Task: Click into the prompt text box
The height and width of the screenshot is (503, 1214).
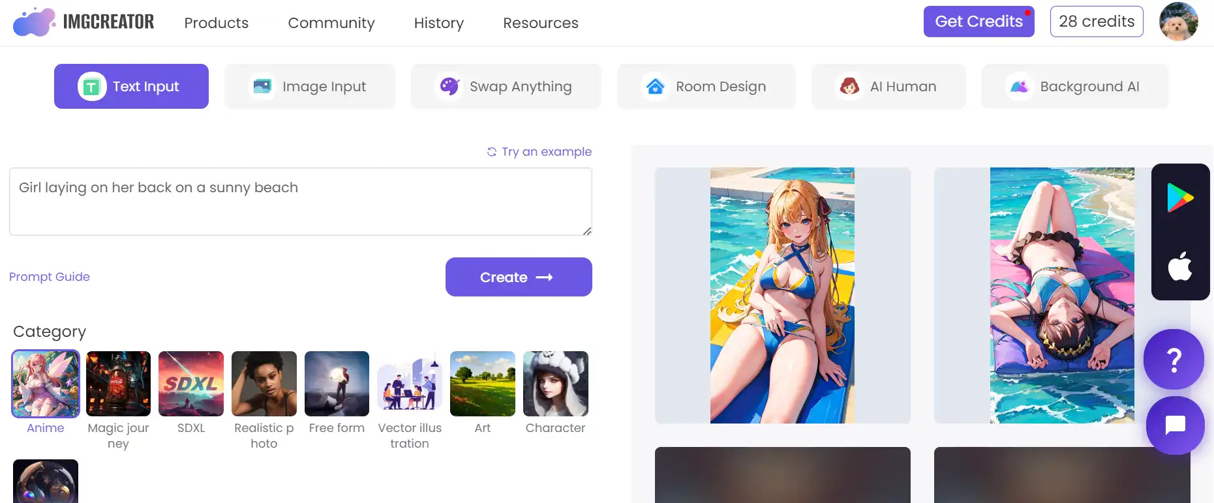Action: point(301,201)
